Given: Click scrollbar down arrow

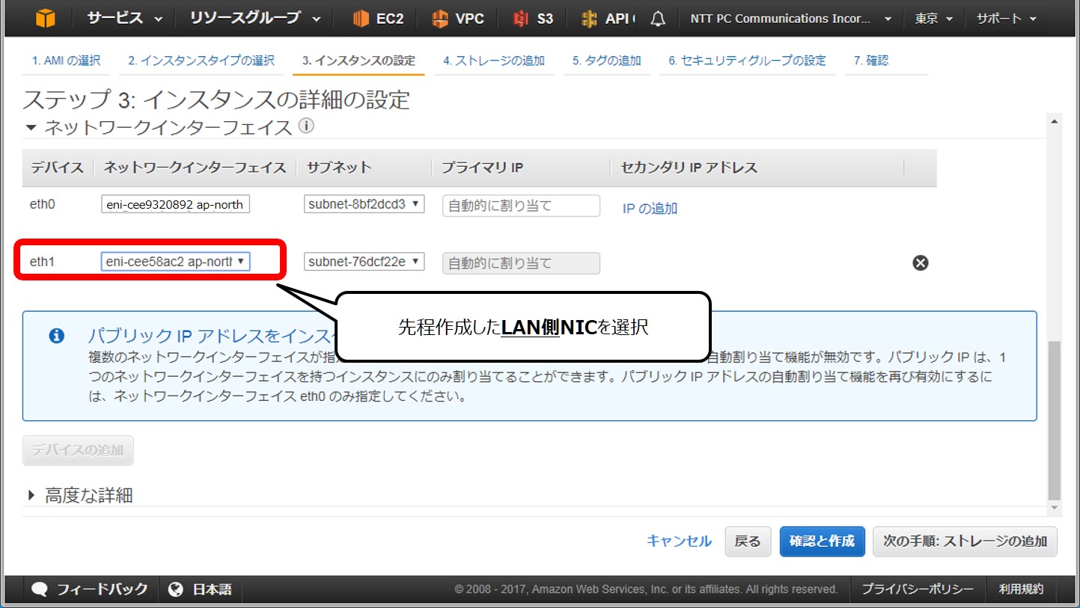Looking at the screenshot, I should [1055, 508].
